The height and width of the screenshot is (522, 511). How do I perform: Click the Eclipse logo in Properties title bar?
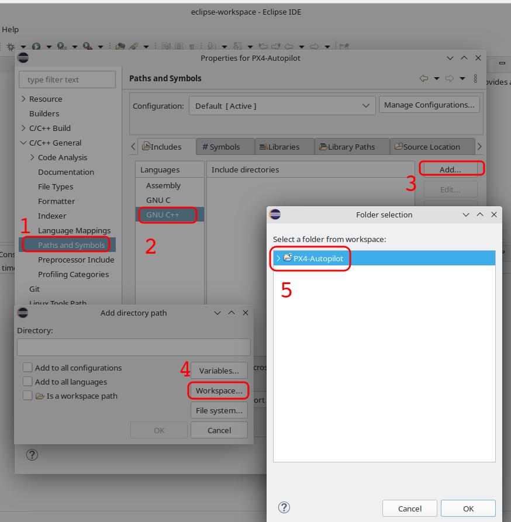[23, 58]
